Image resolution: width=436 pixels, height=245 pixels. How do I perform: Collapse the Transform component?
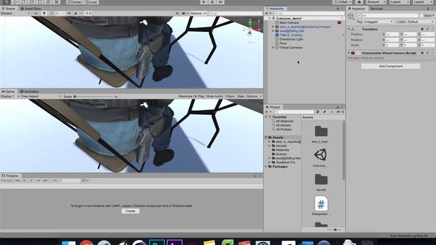pos(349,29)
